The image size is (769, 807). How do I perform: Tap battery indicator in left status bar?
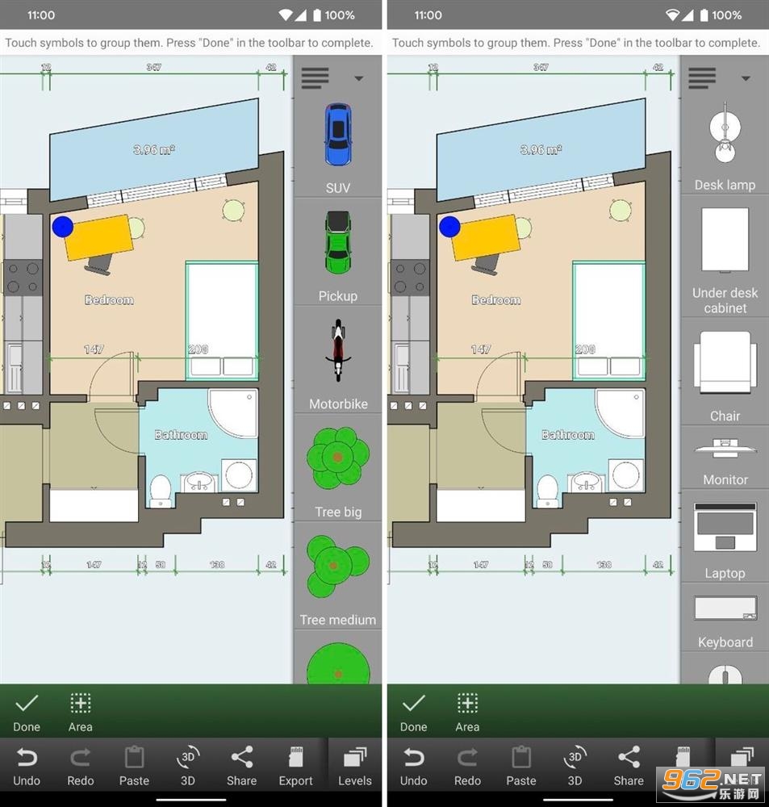[x=317, y=15]
